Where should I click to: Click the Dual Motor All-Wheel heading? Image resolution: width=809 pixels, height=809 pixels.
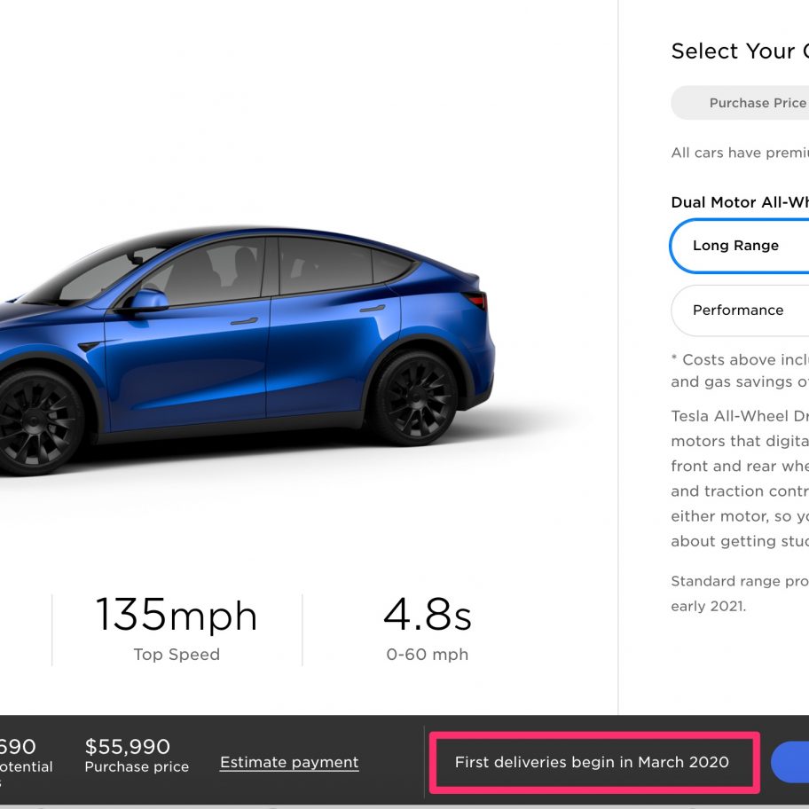tap(740, 202)
